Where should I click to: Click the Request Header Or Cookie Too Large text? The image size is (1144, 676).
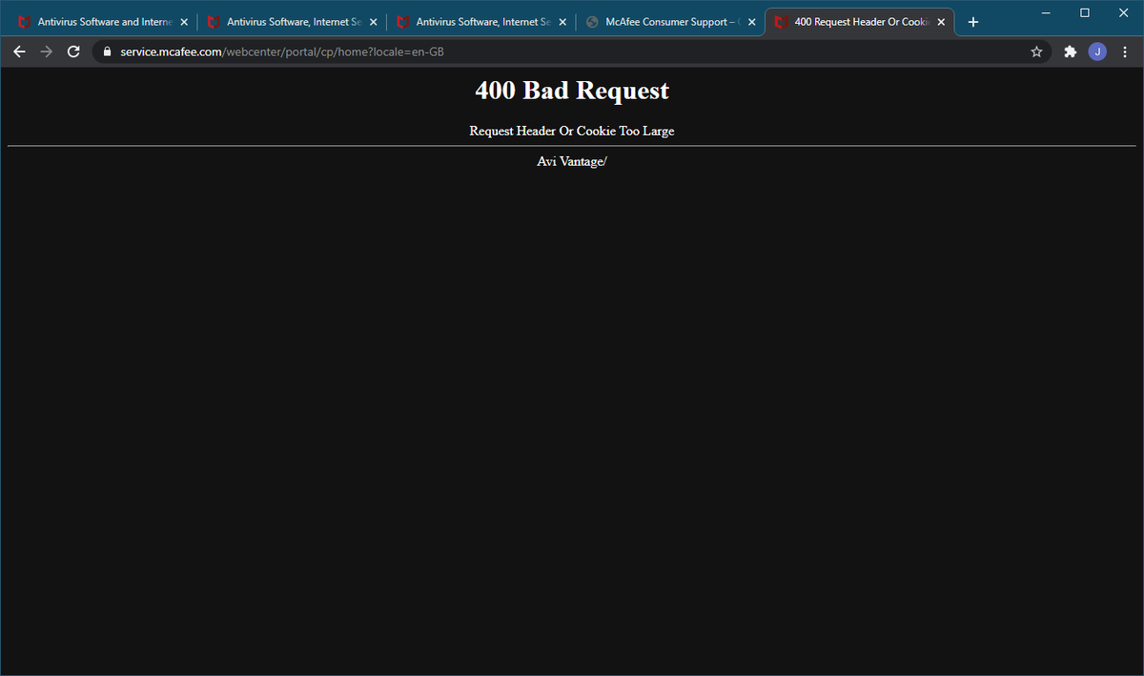coord(572,131)
